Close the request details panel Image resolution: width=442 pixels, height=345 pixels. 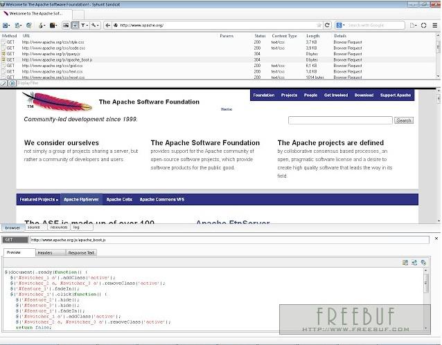pos(436,239)
